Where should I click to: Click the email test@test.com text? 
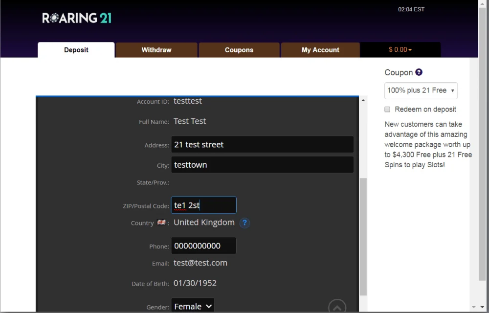200,263
